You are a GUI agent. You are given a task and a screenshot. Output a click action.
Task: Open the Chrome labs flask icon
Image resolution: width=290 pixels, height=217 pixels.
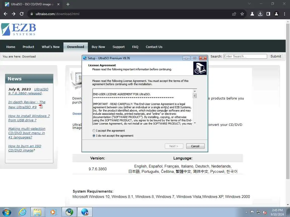coord(252,14)
